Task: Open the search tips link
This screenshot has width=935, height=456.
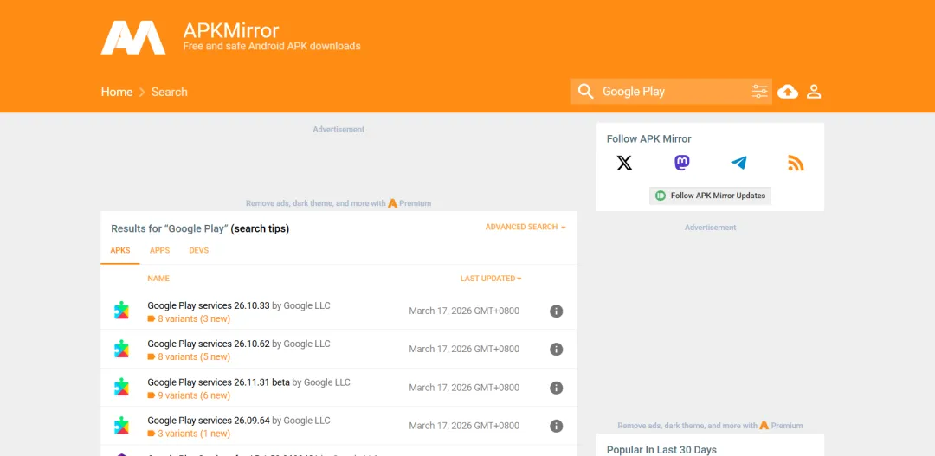Action: (260, 229)
